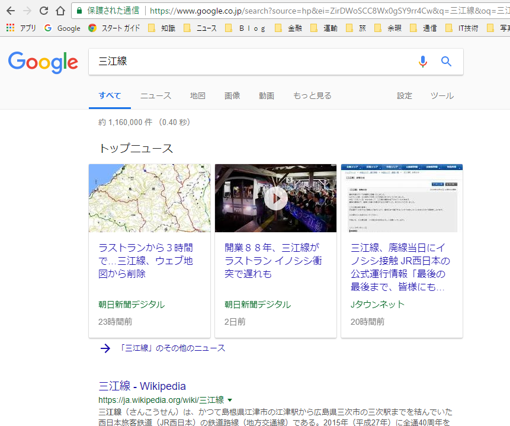Open headline 三江線、廃線当日にイノシシ接触

(400, 267)
